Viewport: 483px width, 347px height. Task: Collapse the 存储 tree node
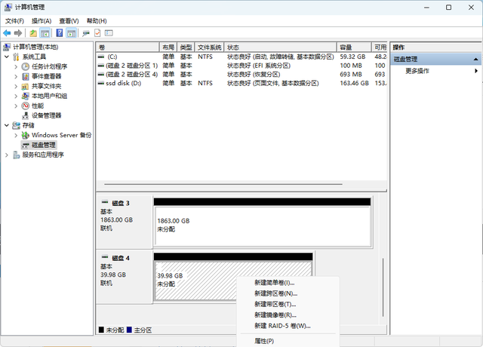click(x=7, y=125)
